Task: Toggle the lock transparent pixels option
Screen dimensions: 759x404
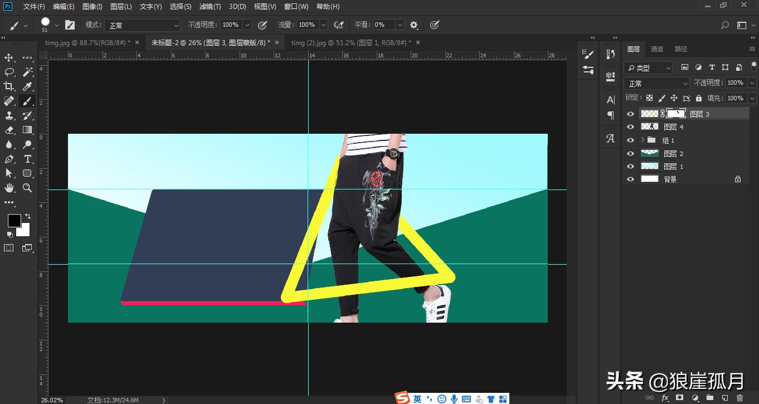Action: 649,98
